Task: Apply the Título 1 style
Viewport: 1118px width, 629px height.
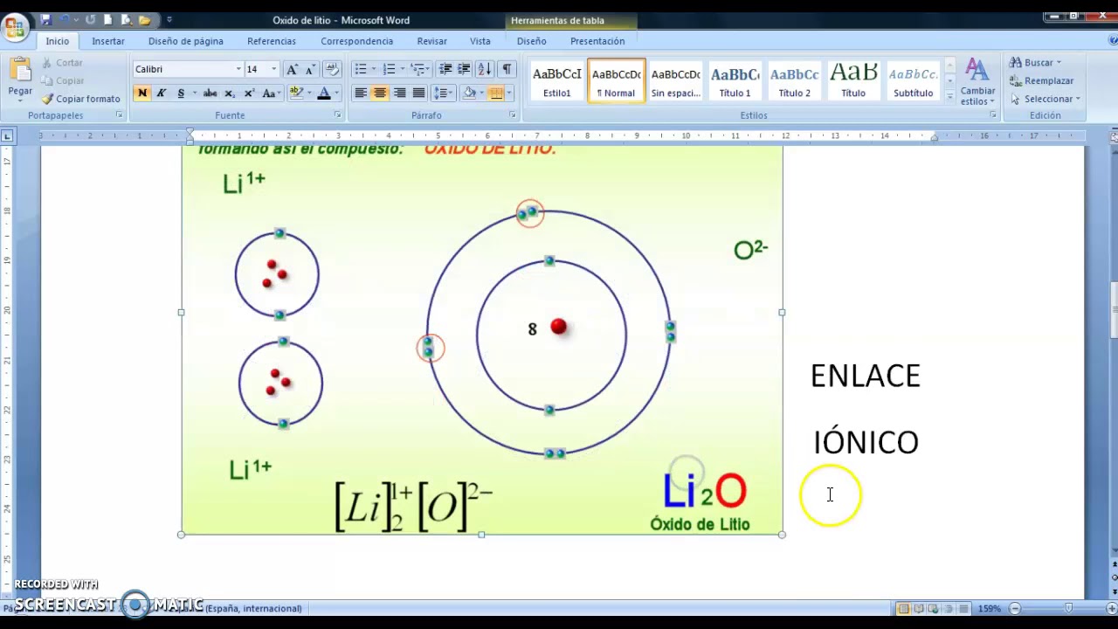Action: click(x=735, y=80)
